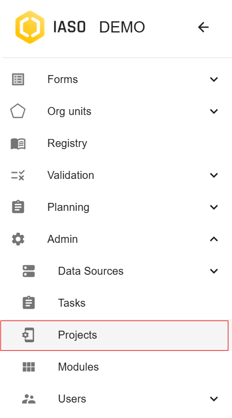This screenshot has height=418, width=232.
Task: Click the Registry open book icon
Action: point(18,144)
